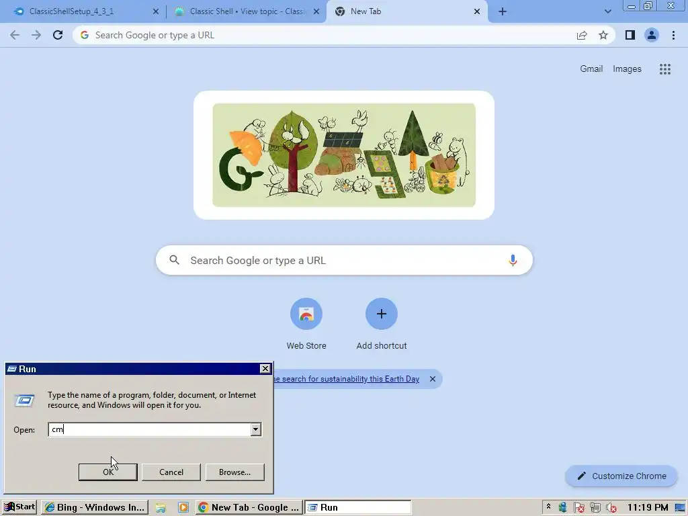Image resolution: width=688 pixels, height=516 pixels.
Task: Expand the Open field dropdown arrow in Run
Action: (255, 429)
